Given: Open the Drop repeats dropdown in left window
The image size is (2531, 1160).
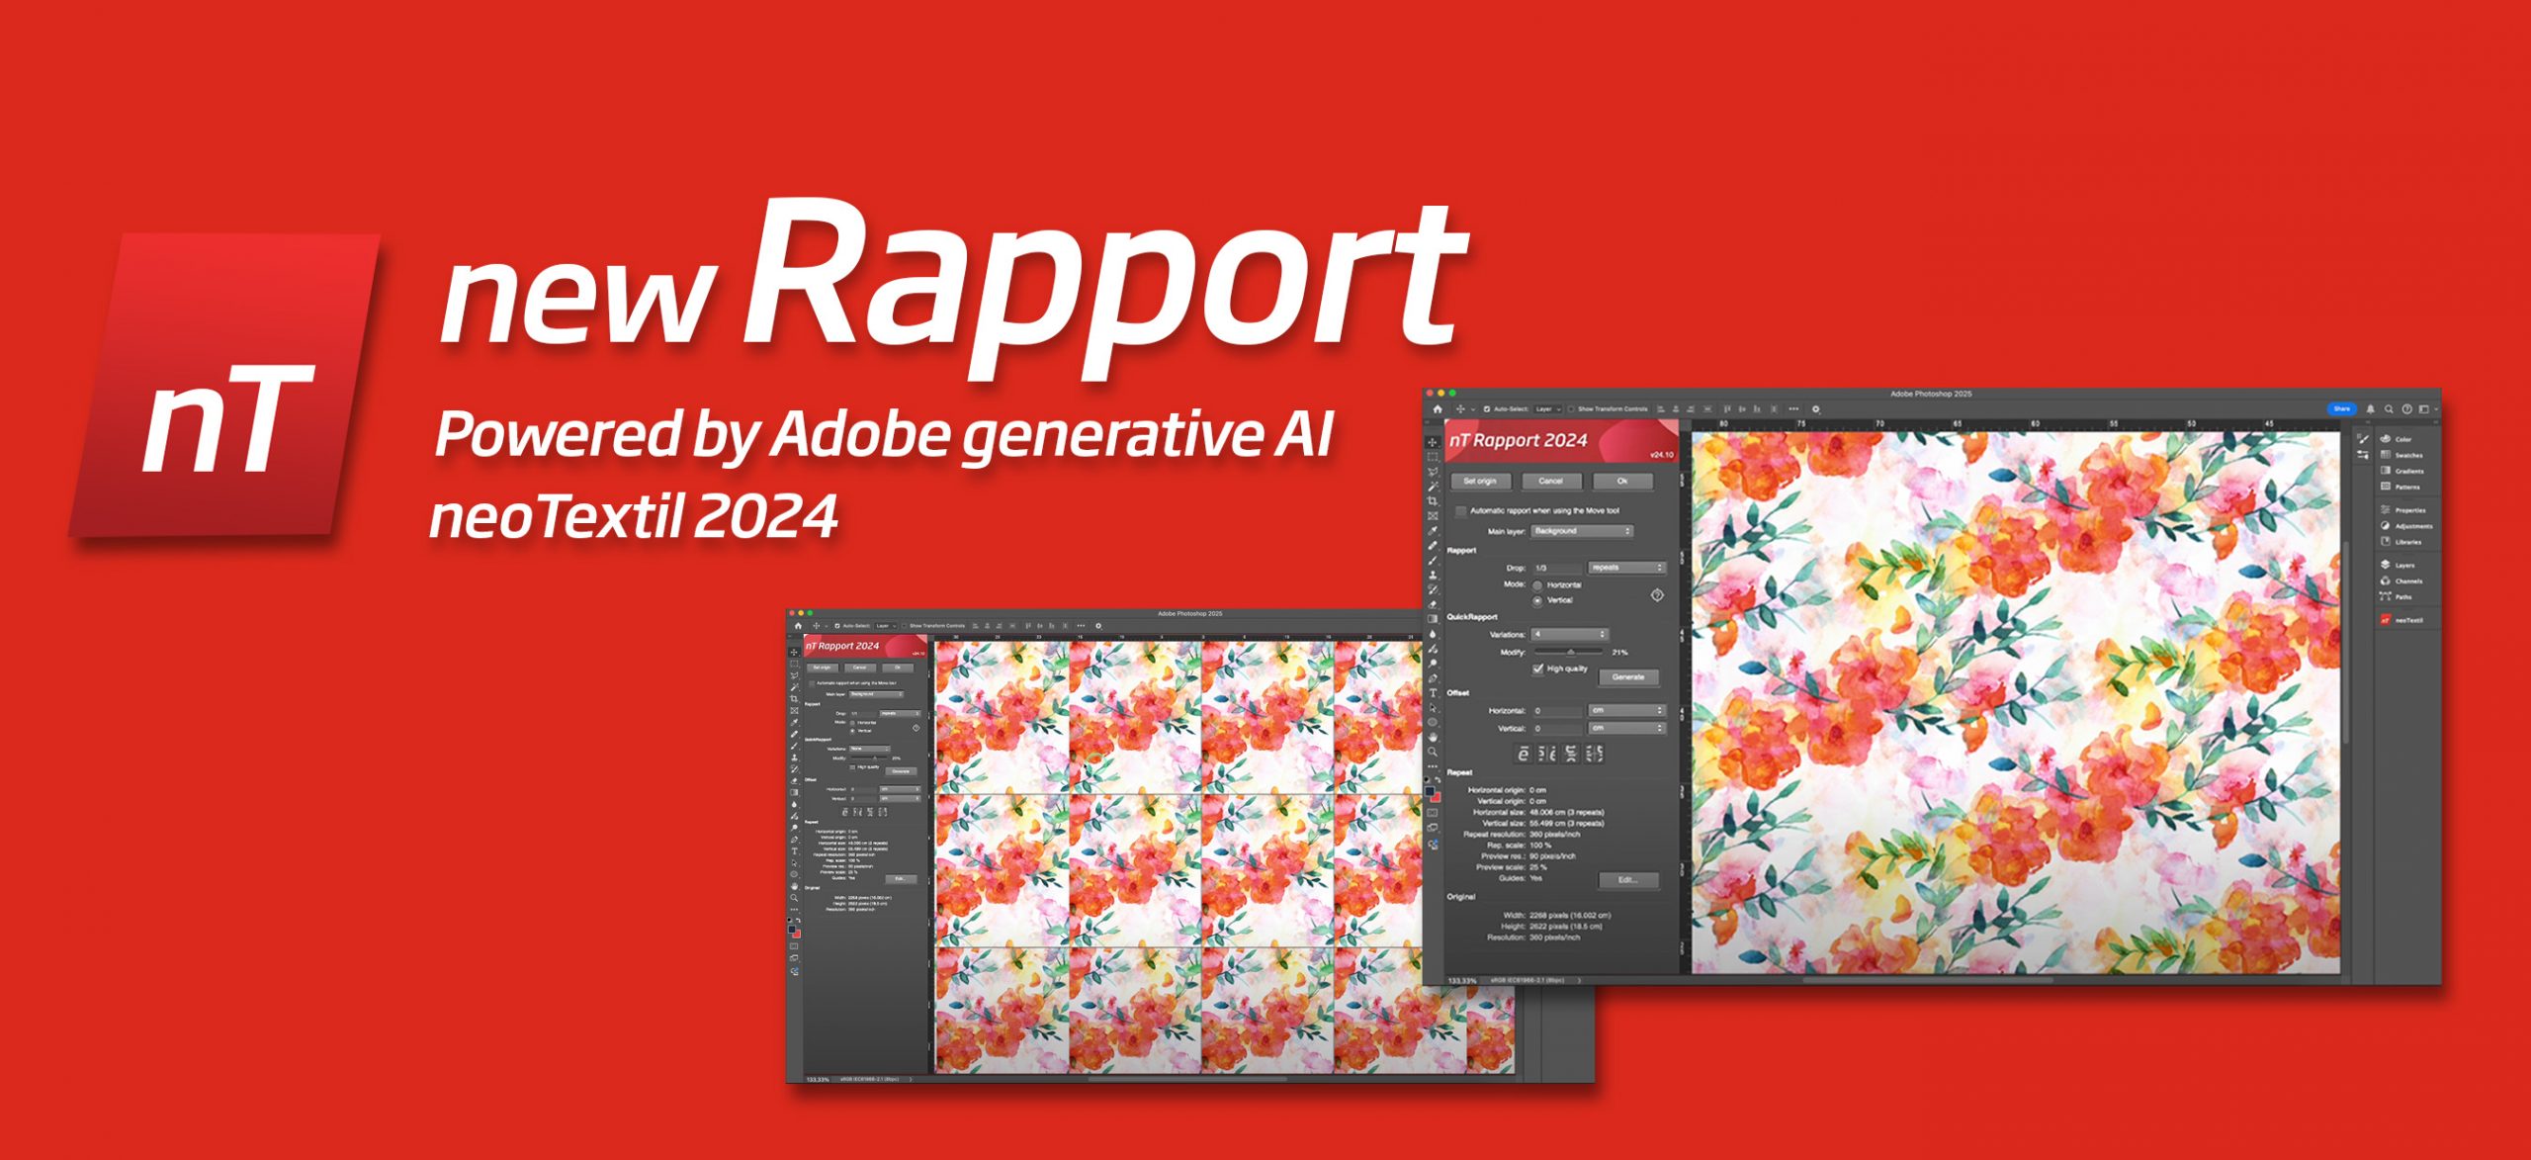Looking at the screenshot, I should pyautogui.click(x=901, y=713).
